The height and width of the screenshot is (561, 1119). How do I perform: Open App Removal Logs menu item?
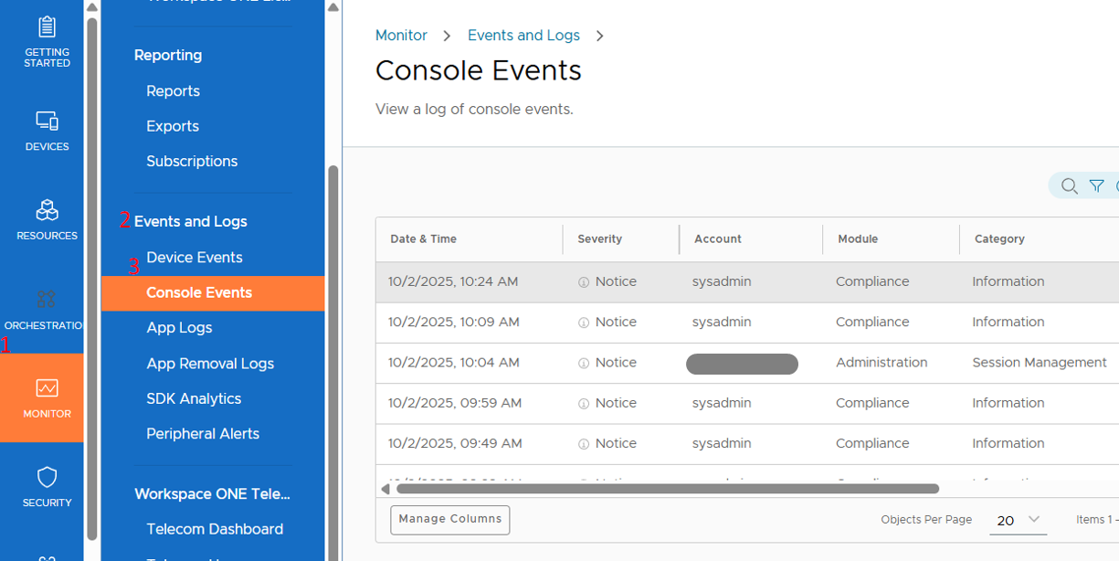click(210, 364)
